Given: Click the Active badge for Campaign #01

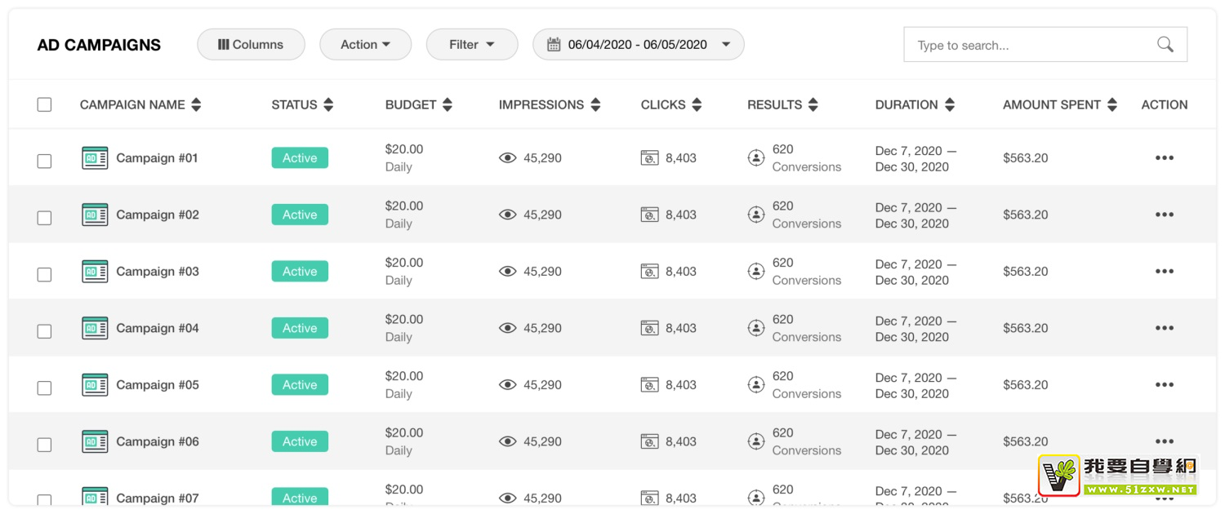Looking at the screenshot, I should (300, 158).
